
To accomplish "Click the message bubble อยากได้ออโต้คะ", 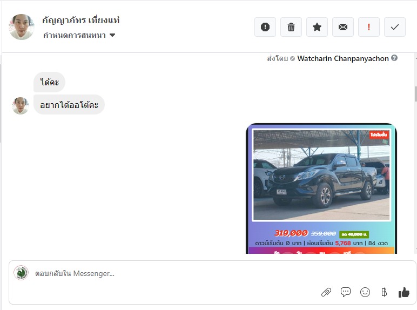I will pos(69,105).
